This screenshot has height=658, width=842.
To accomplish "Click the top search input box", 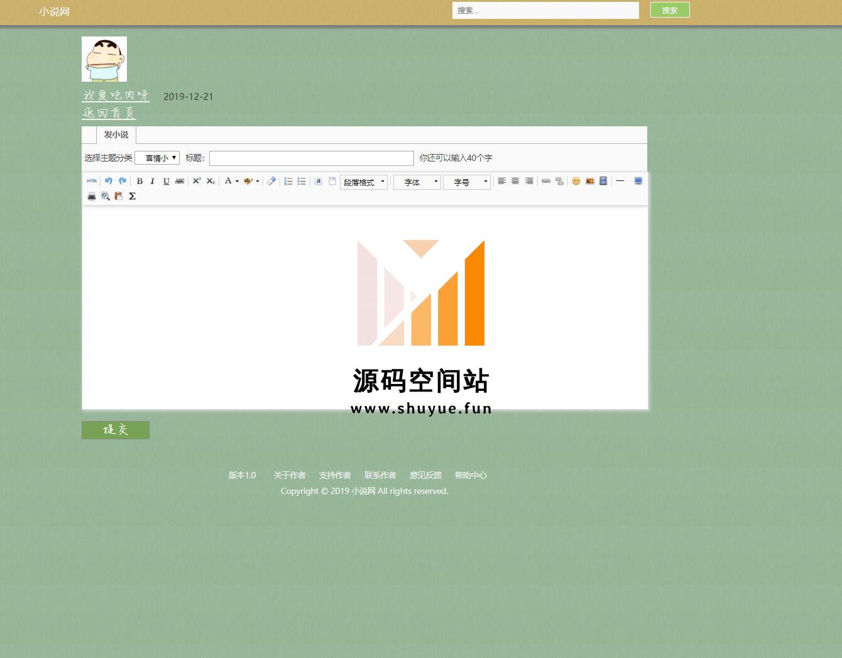I will (545, 10).
